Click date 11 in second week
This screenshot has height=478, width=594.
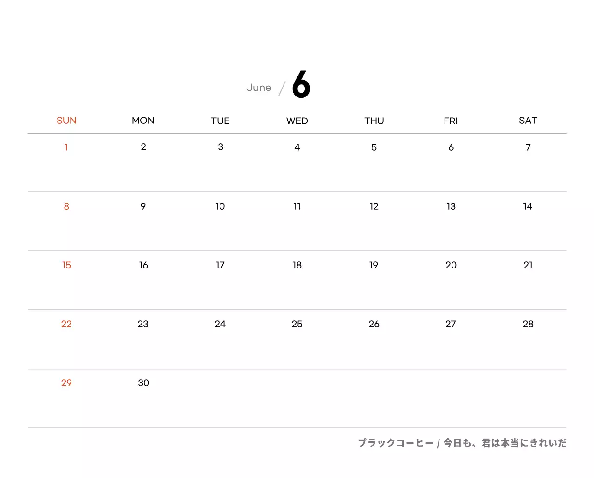[297, 206]
